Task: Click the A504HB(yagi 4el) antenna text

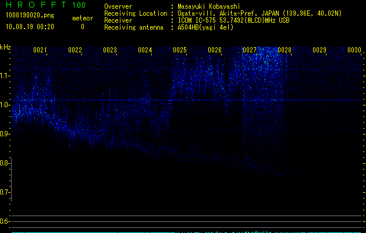Action: [205, 27]
